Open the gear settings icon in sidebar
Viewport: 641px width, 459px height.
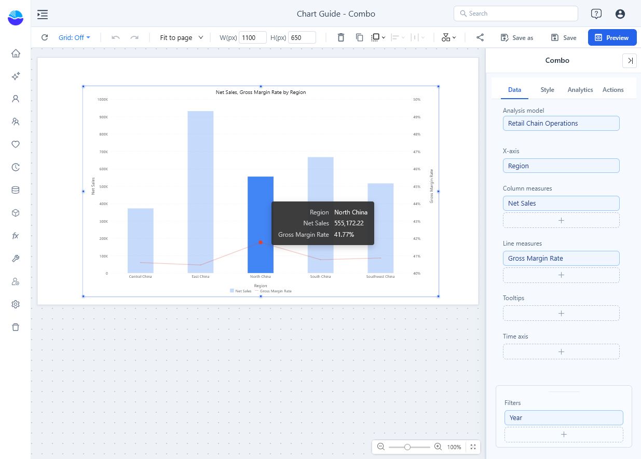[x=16, y=304]
